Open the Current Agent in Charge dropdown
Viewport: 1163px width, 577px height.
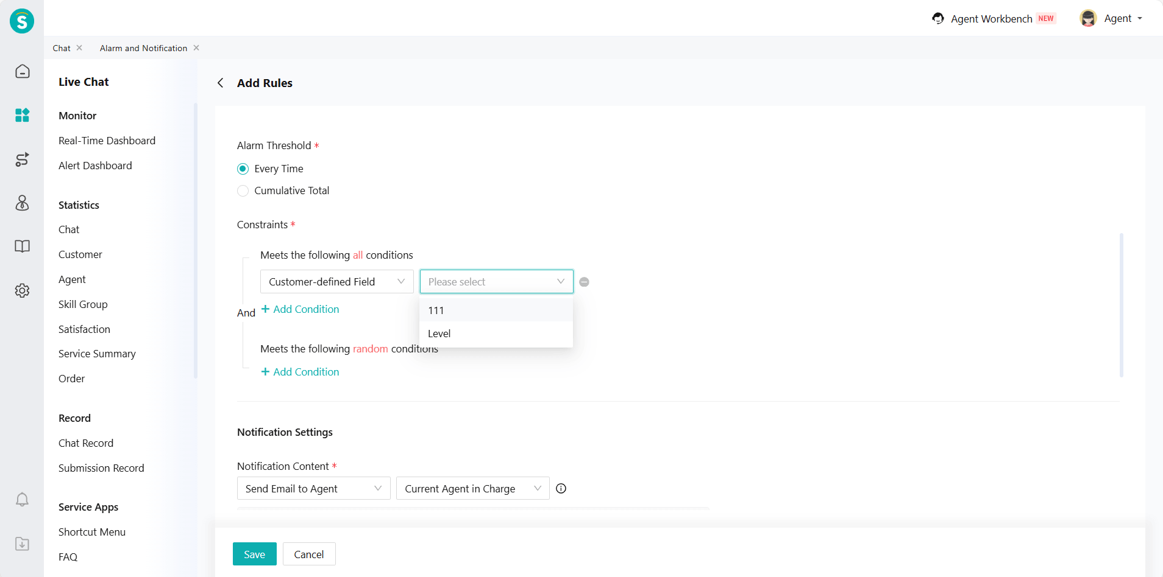tap(472, 489)
